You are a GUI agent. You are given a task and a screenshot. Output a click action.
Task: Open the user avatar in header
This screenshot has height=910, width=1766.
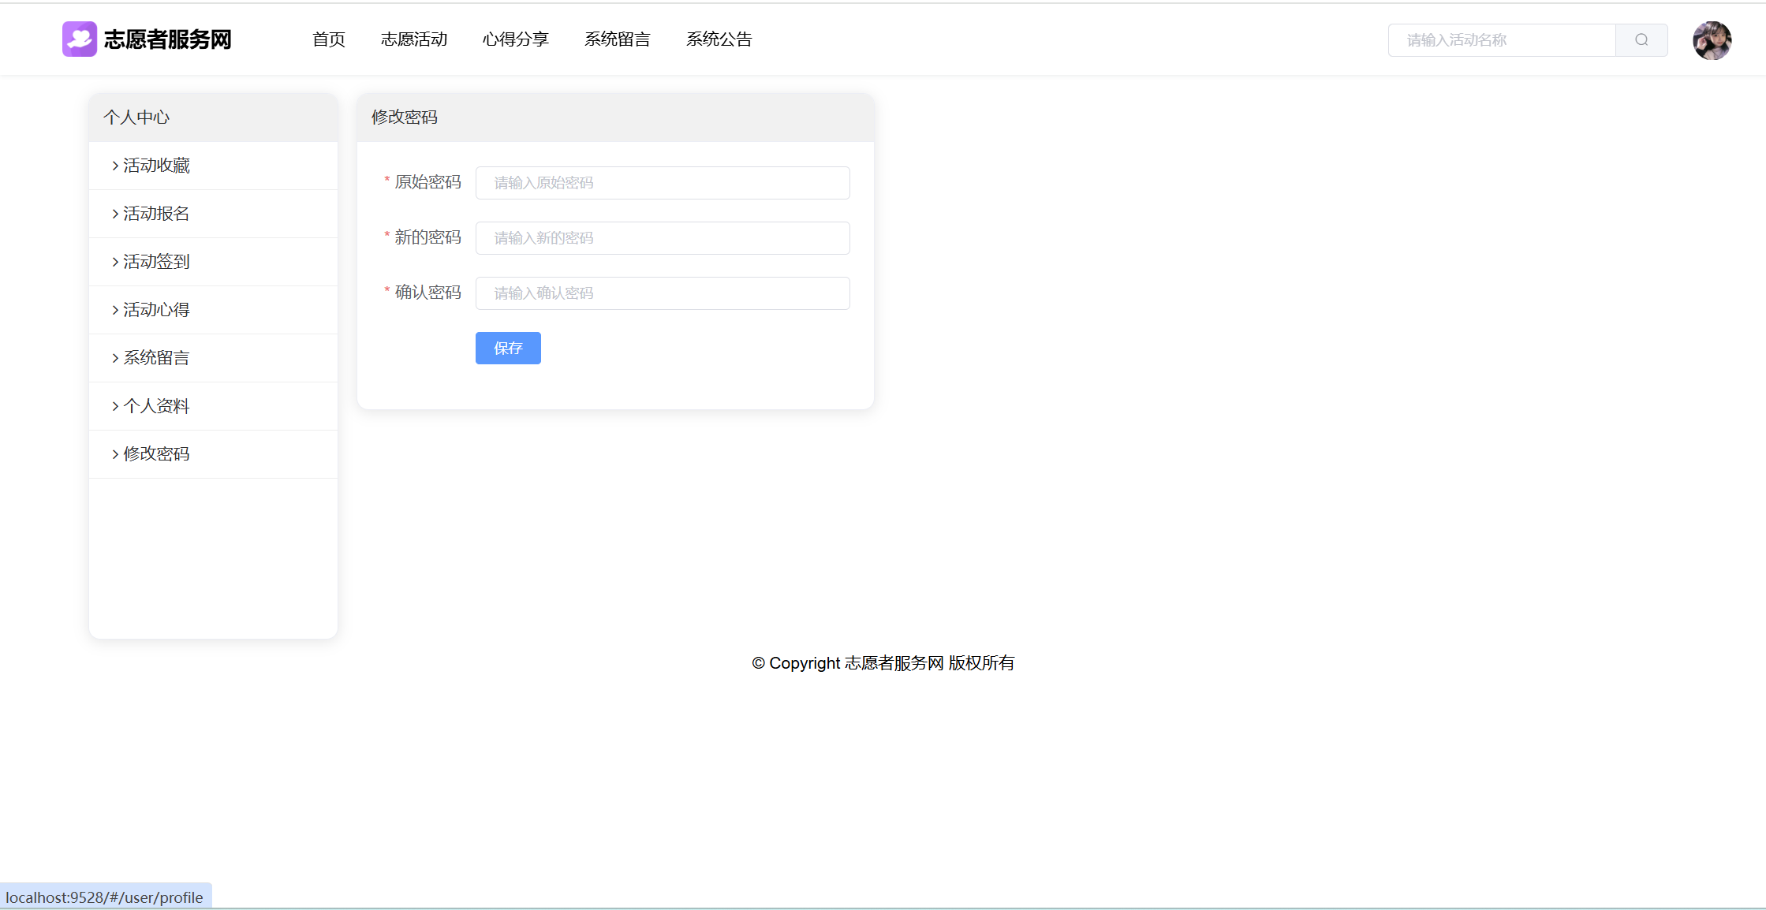[1712, 40]
